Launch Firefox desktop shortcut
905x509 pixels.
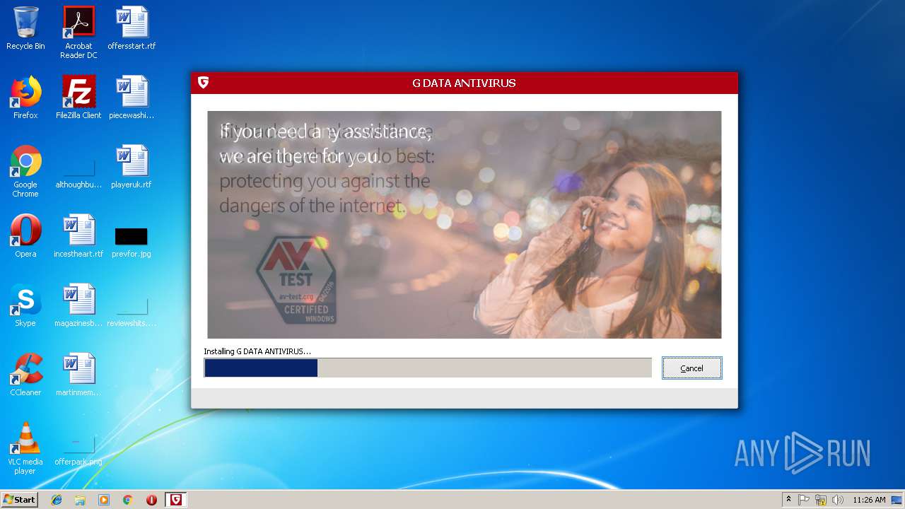click(25, 98)
